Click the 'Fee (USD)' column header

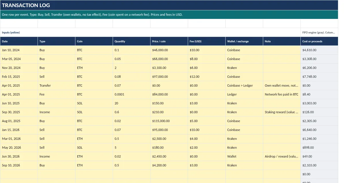pyautogui.click(x=207, y=41)
